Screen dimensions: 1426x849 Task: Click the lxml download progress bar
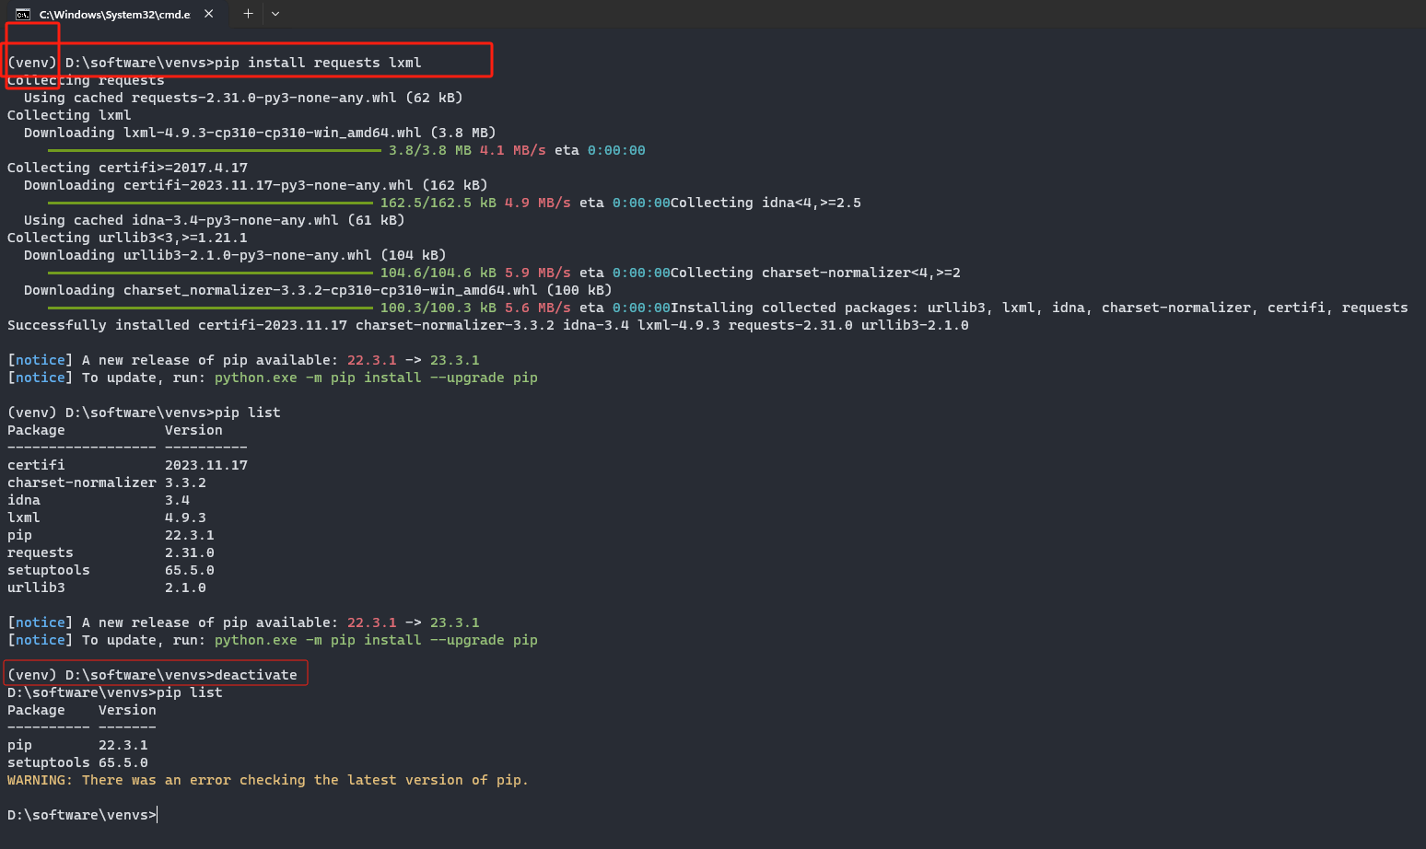(214, 150)
